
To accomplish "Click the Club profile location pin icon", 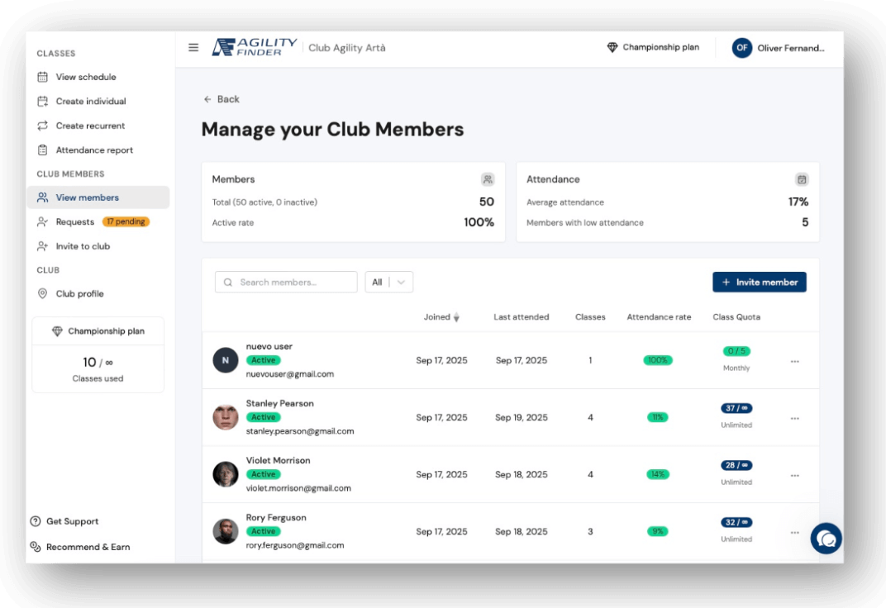I will 42,293.
